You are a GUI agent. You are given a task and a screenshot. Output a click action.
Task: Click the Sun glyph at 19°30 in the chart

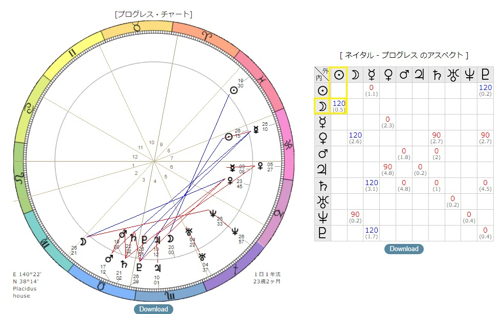pyautogui.click(x=234, y=91)
